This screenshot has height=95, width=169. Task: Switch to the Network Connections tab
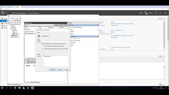(35, 82)
